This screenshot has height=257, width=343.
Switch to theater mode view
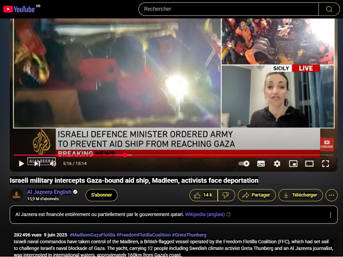pyautogui.click(x=309, y=164)
